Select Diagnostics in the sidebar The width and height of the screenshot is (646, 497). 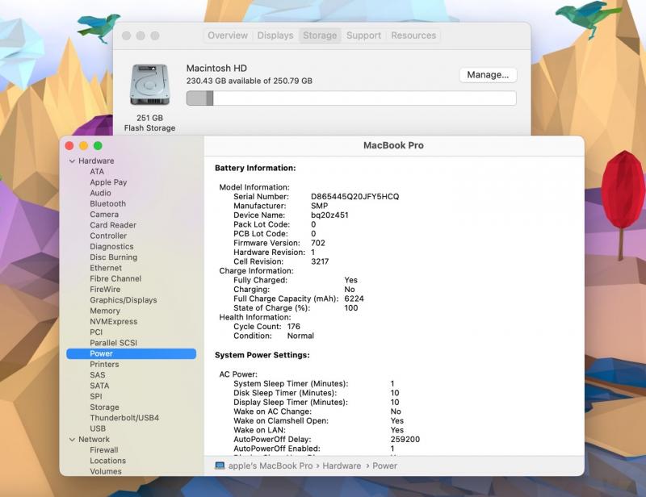(x=111, y=246)
